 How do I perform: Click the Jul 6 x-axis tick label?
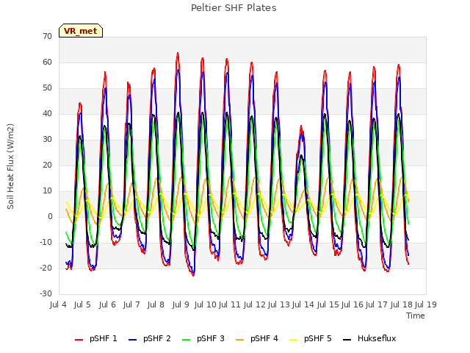pos(107,304)
